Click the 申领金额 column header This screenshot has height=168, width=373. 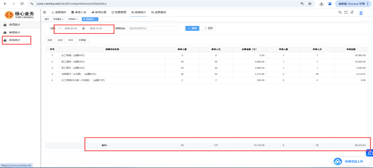[351, 49]
